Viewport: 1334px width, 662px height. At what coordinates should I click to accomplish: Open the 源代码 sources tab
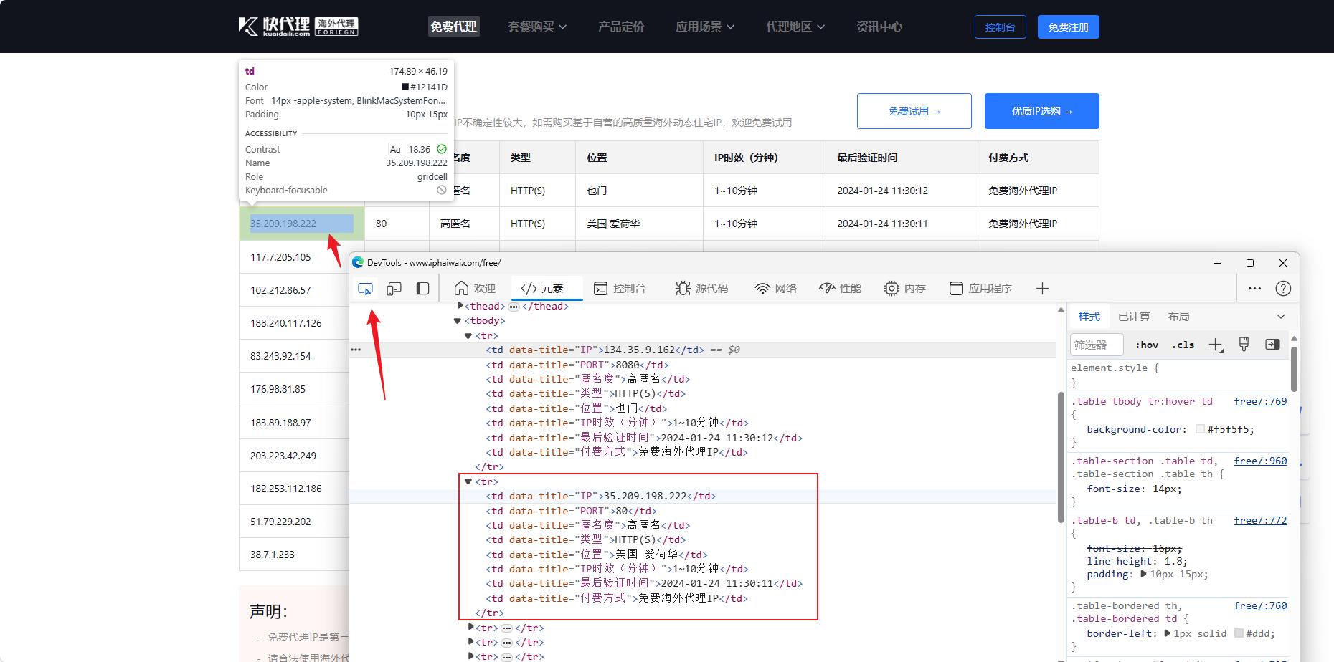(701, 288)
